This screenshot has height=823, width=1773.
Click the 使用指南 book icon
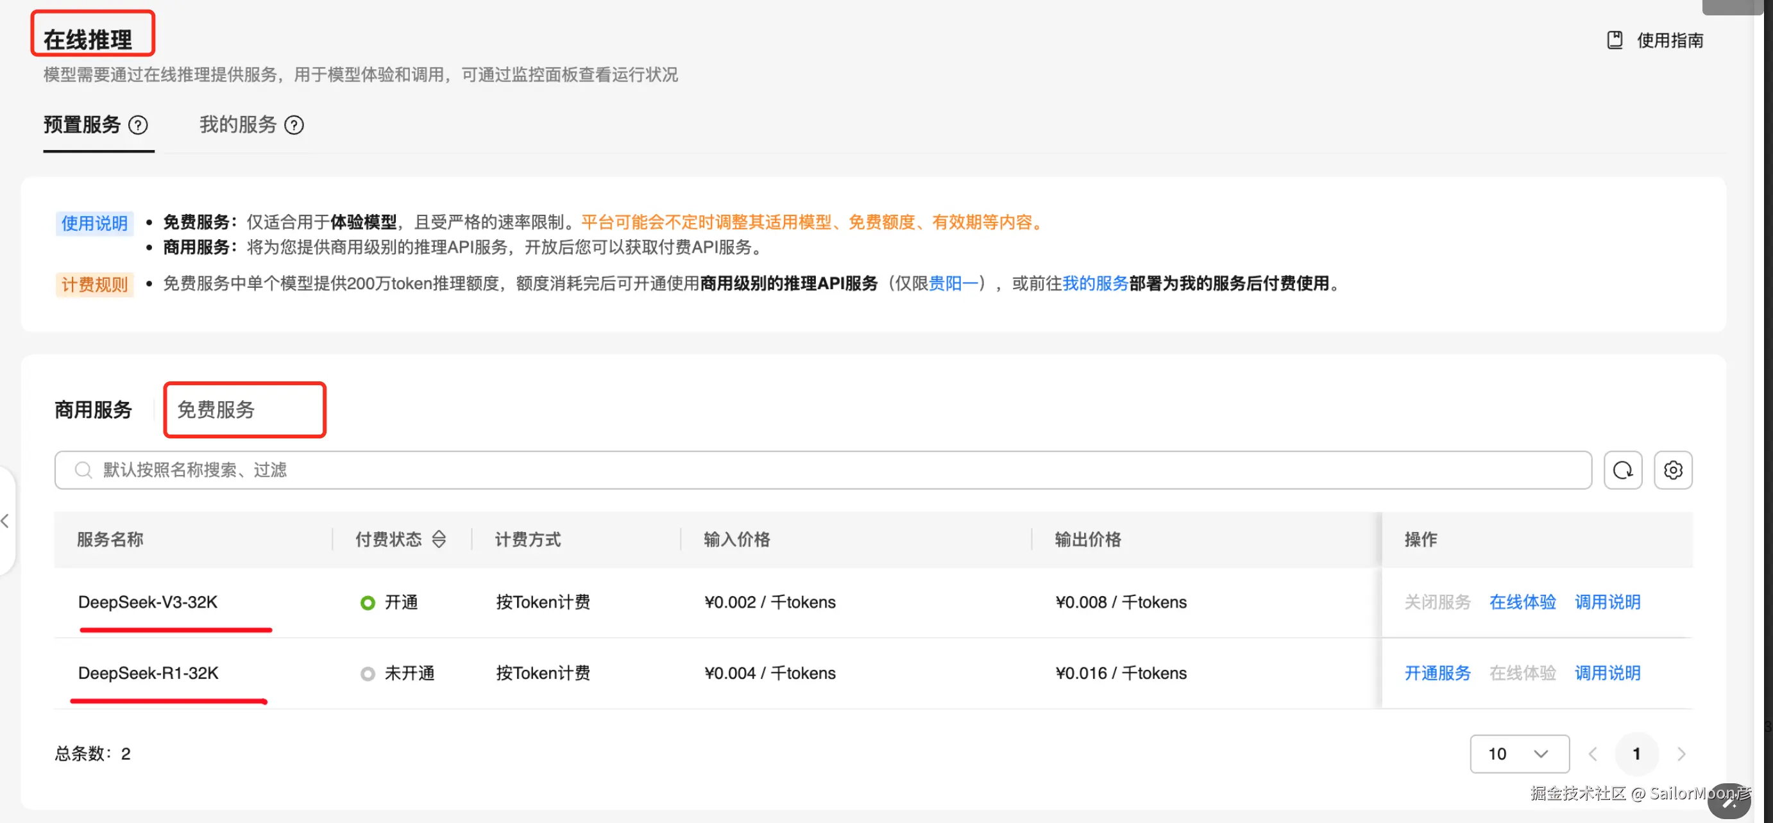[x=1614, y=40]
